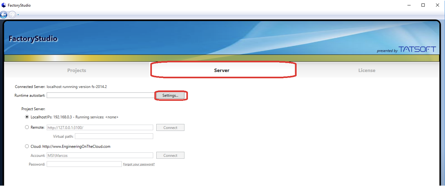445x187 pixels.
Task: Maximize the FactoryStudio window
Action: click(423, 5)
